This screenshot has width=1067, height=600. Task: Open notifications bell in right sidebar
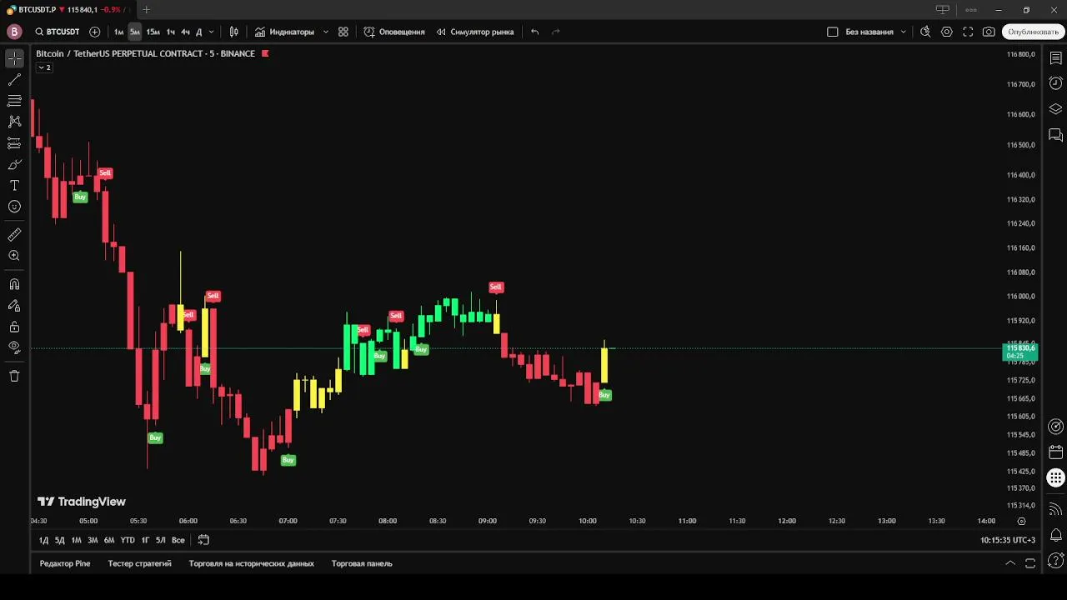pos(1055,535)
